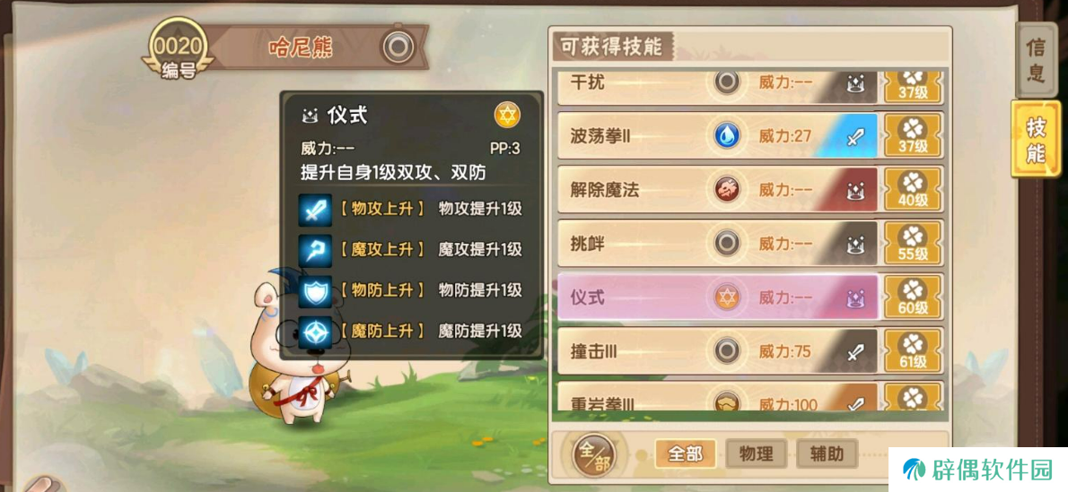1068x492 pixels.
Task: Select the 撞击III skill row
Action: pos(718,351)
